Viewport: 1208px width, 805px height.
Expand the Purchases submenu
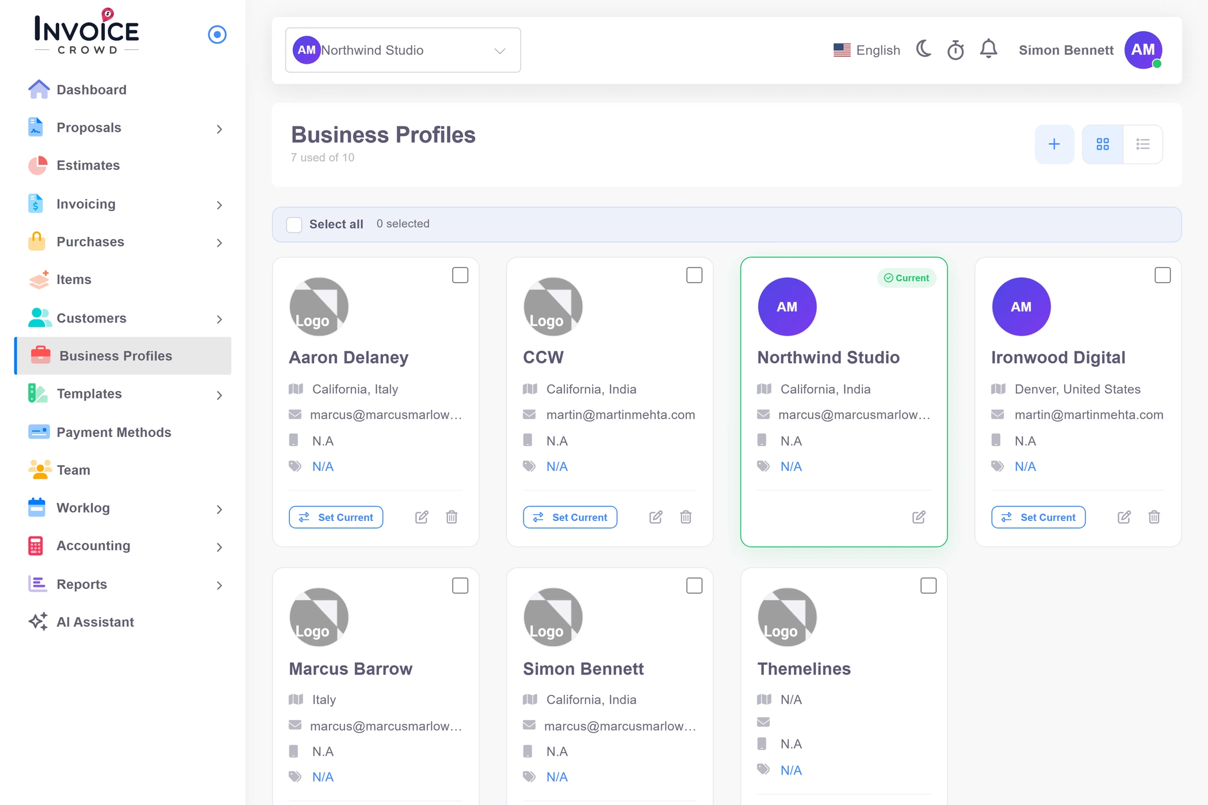(219, 243)
